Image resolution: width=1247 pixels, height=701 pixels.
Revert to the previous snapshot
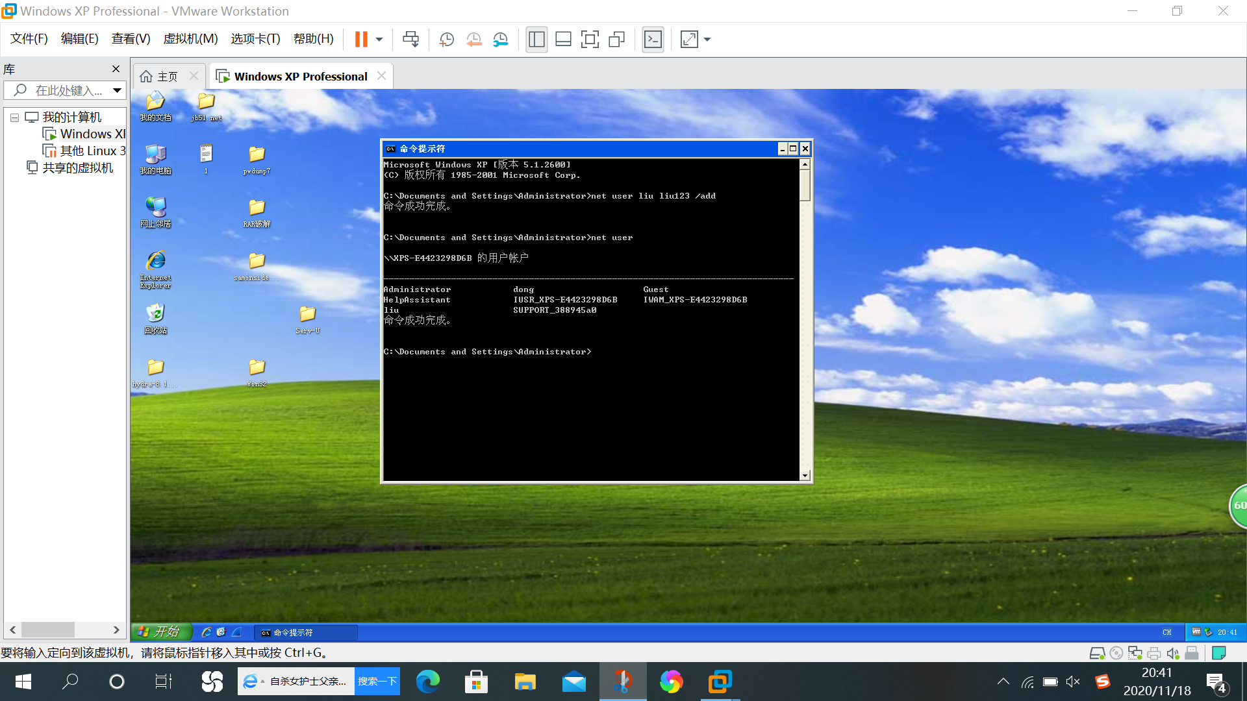pos(473,40)
